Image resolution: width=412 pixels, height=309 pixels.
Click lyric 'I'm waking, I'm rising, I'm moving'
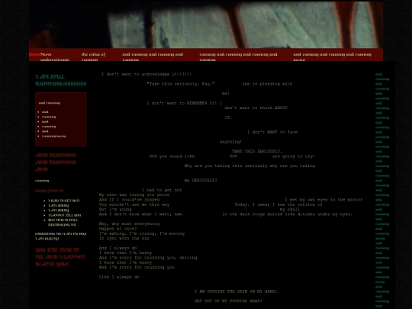[x=142, y=233]
